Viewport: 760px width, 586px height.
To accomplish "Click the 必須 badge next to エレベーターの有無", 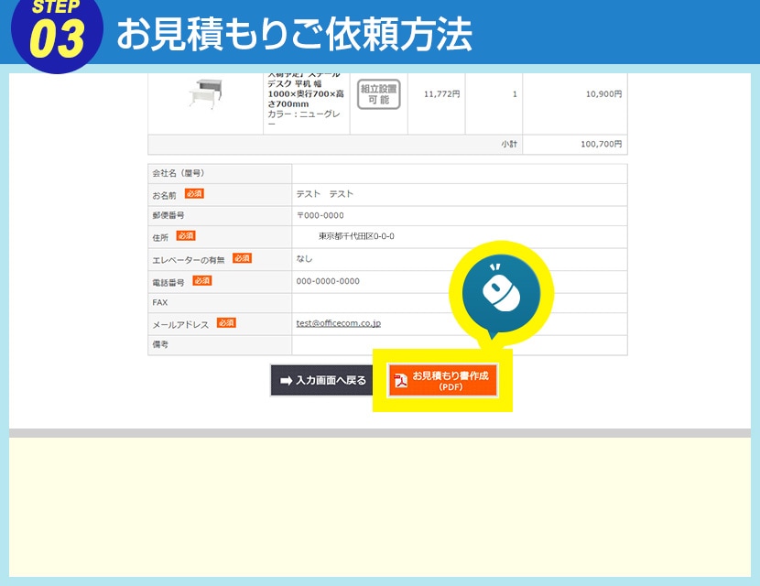I will [x=242, y=258].
